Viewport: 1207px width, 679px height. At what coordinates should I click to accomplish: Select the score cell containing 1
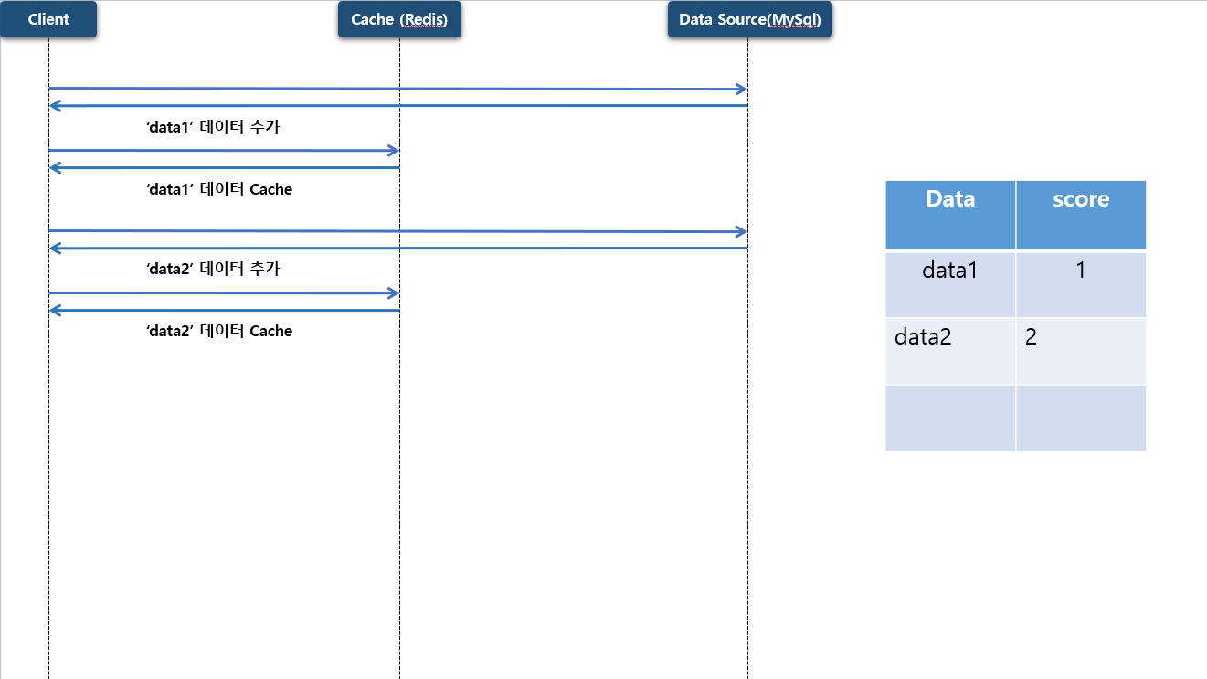(1081, 283)
